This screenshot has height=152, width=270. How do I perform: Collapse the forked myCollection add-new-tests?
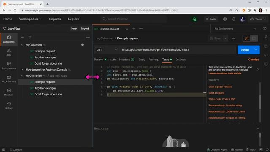(22, 76)
